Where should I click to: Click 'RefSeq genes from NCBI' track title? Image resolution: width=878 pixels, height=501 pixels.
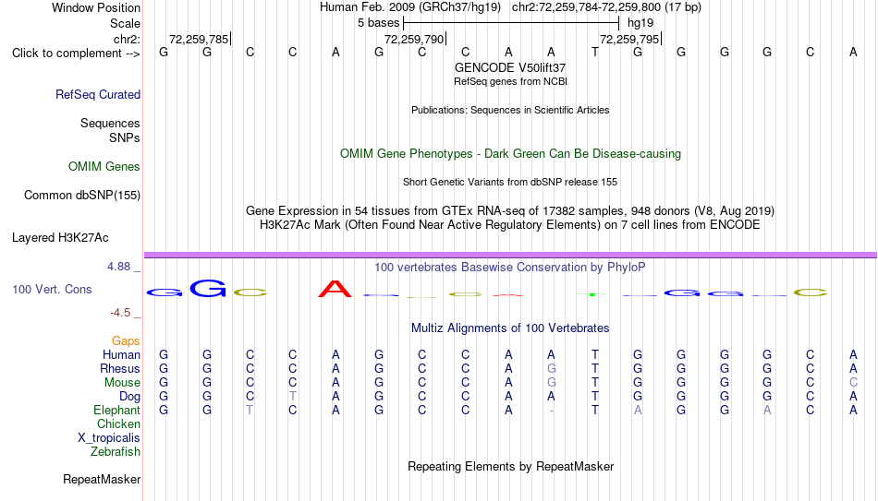pos(511,81)
